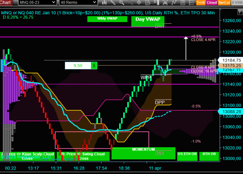Screen dimensions: 243x174
Task: Click the 11 apr date axis label
Action: pyautogui.click(x=155, y=168)
